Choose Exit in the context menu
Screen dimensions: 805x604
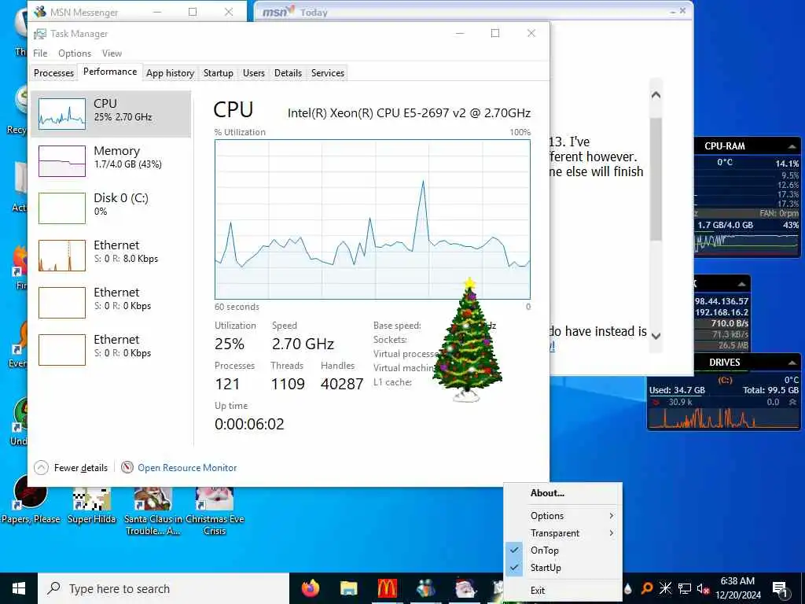pos(563,590)
